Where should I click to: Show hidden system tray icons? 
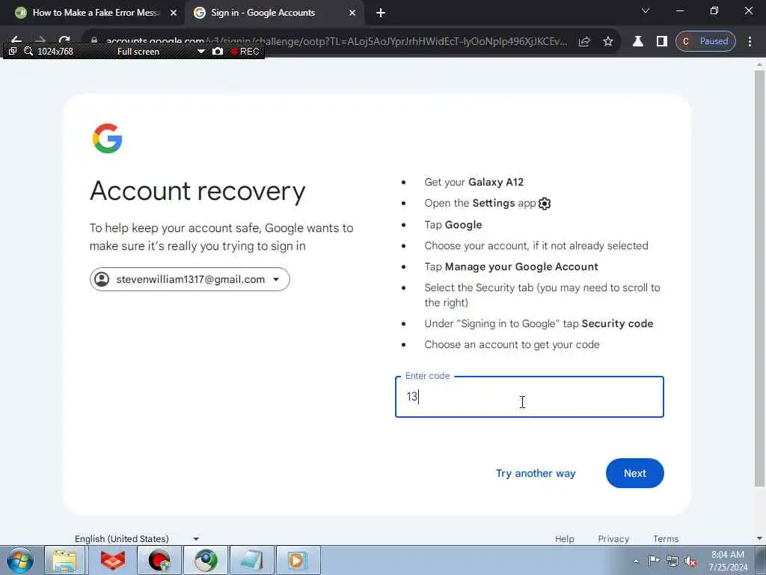click(636, 561)
